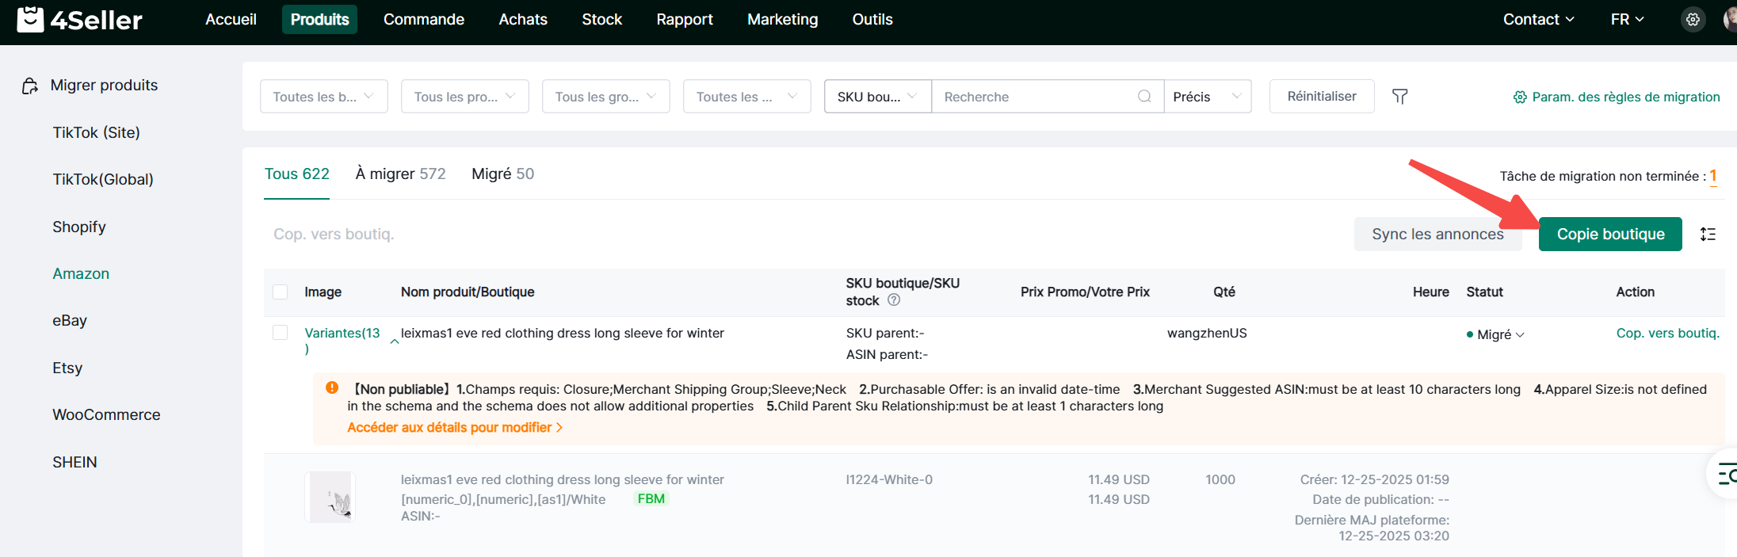The image size is (1737, 557).
Task: Click the search magnifier icon
Action: point(1143,97)
